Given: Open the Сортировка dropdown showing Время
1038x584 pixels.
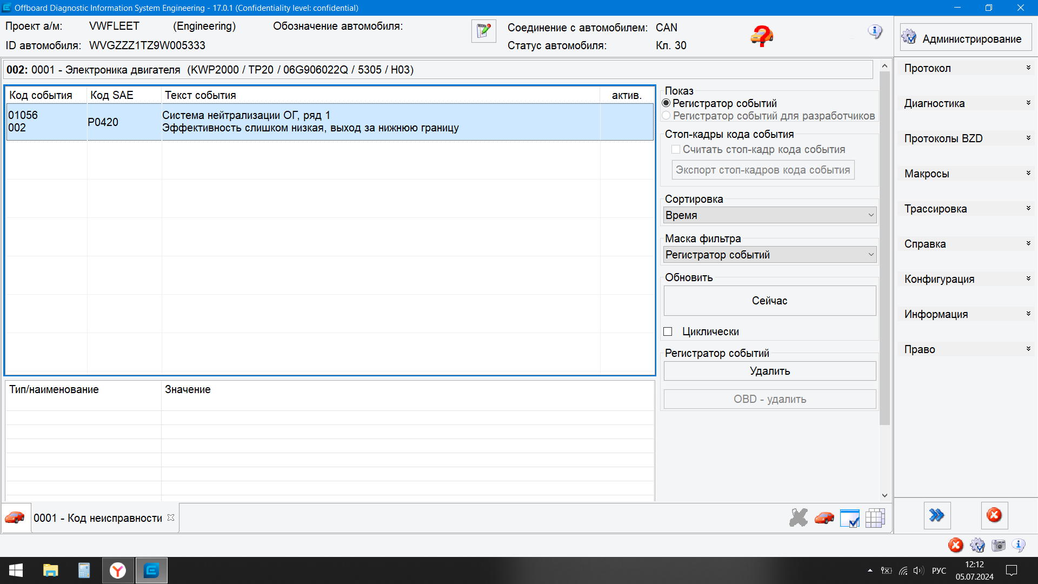Looking at the screenshot, I should [769, 215].
